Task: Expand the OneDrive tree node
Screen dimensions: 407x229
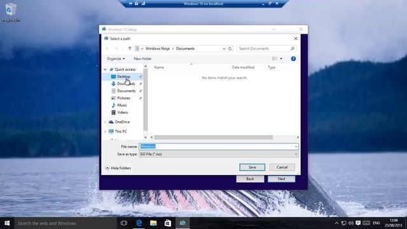Action: (x=105, y=122)
